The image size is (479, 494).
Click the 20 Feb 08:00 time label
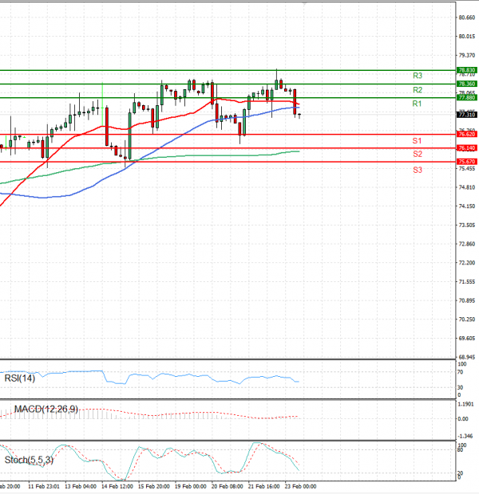[x=227, y=487]
